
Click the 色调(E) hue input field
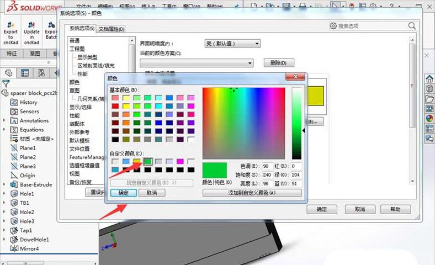267,166
